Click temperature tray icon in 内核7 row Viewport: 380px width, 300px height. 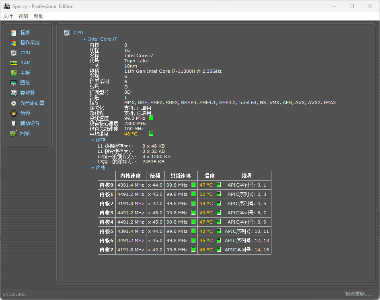tap(219, 249)
